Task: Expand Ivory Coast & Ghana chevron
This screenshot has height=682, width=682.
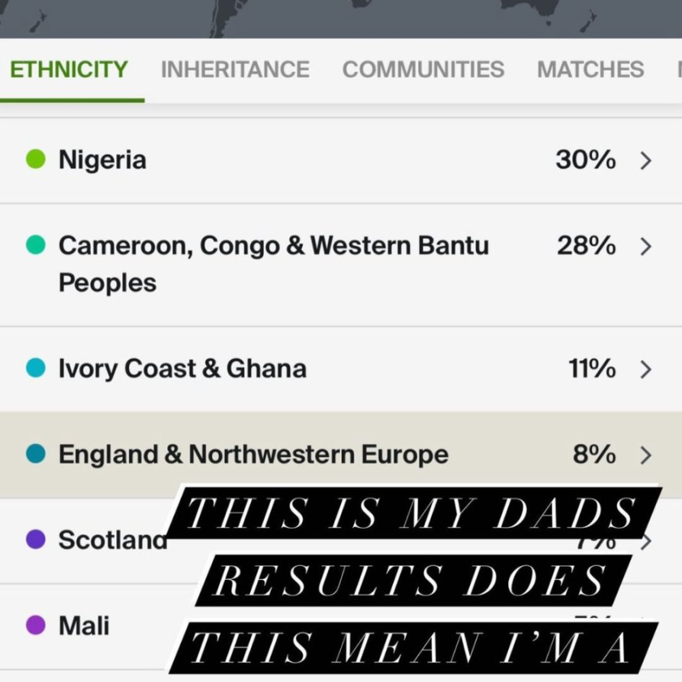Action: [x=646, y=369]
